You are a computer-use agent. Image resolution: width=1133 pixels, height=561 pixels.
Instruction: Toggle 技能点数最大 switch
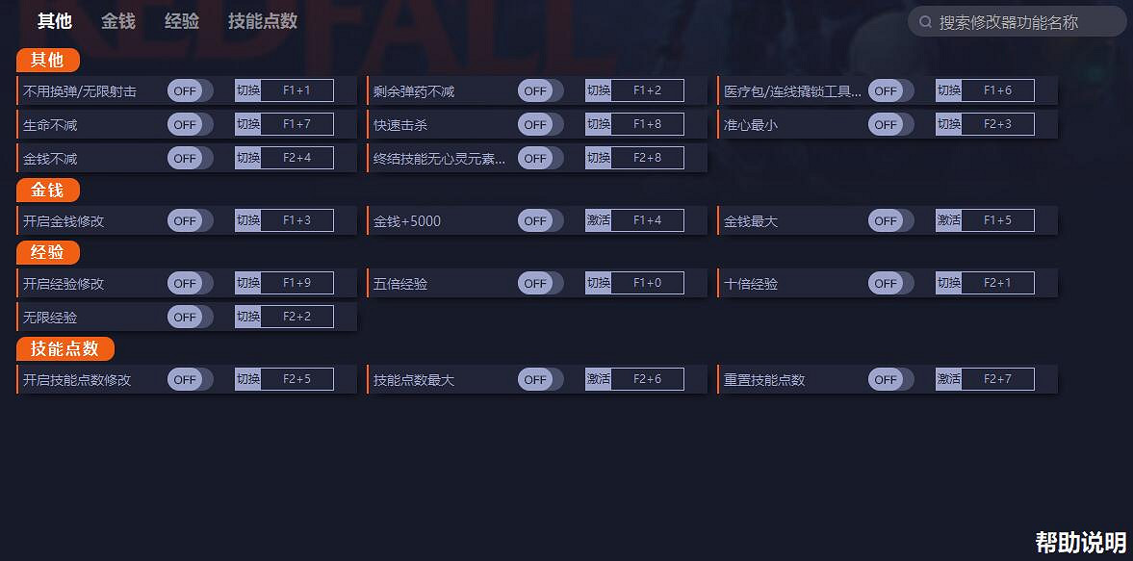pos(540,380)
